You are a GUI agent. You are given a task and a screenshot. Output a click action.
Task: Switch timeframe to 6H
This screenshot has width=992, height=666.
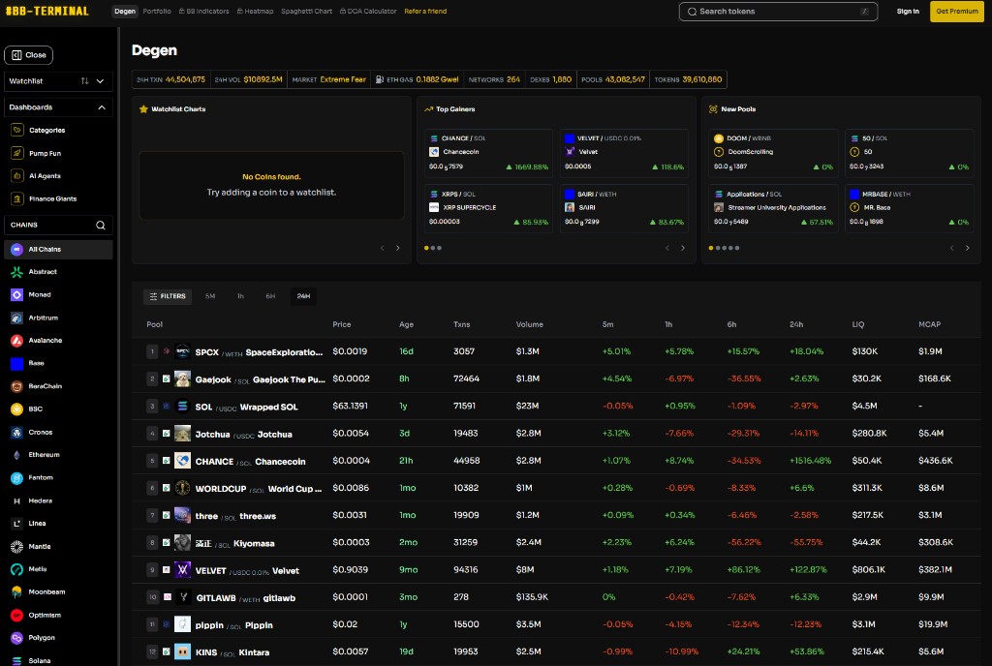point(270,295)
